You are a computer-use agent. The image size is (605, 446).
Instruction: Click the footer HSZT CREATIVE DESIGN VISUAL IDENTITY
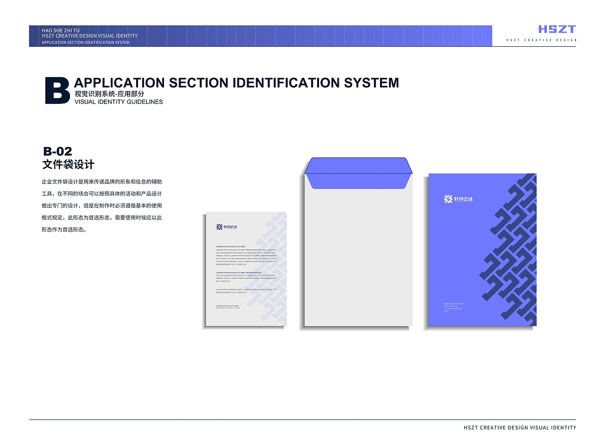520,428
